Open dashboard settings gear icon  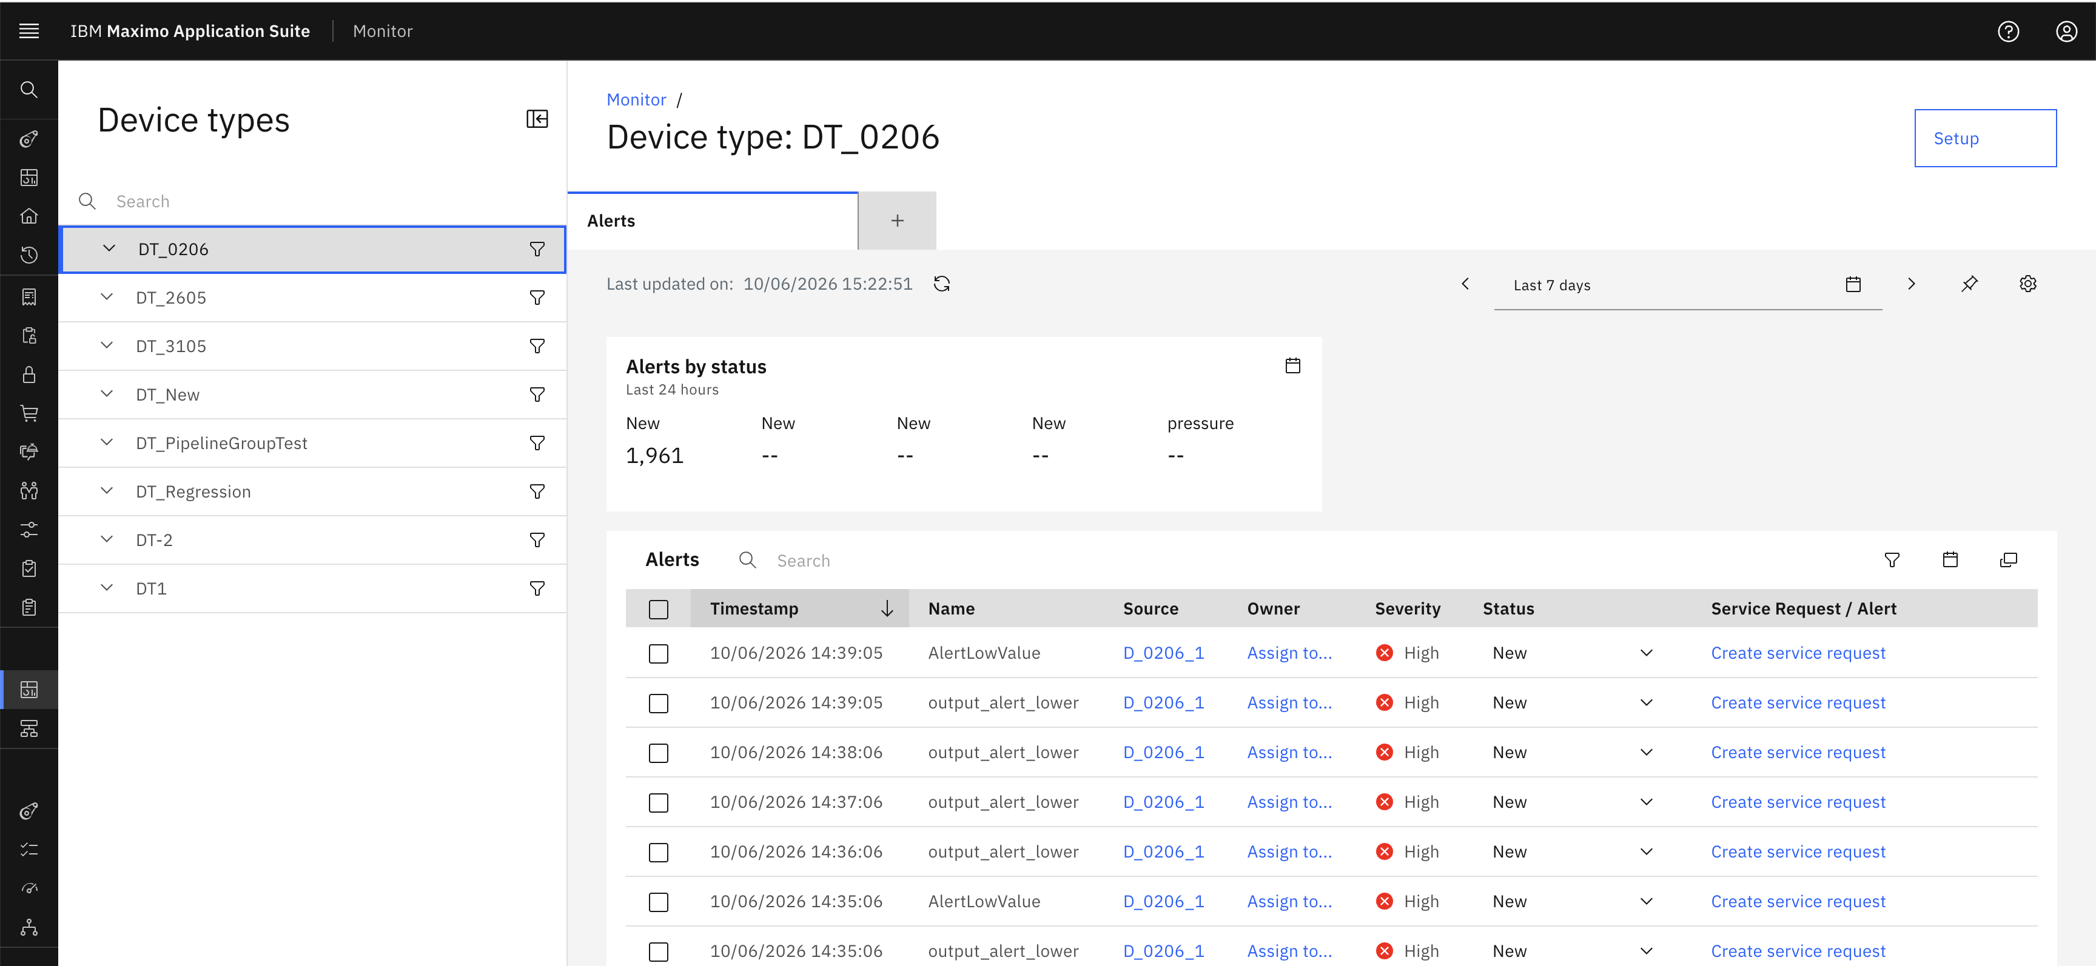[2027, 284]
